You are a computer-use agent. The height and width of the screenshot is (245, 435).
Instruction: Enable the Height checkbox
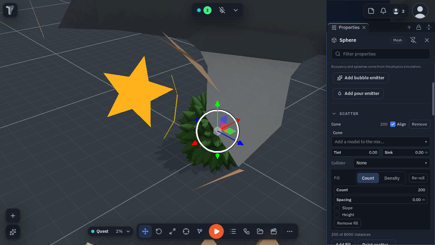[x=337, y=215]
